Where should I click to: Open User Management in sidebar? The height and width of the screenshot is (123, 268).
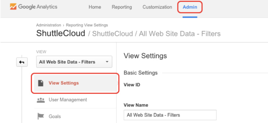(x=75, y=100)
